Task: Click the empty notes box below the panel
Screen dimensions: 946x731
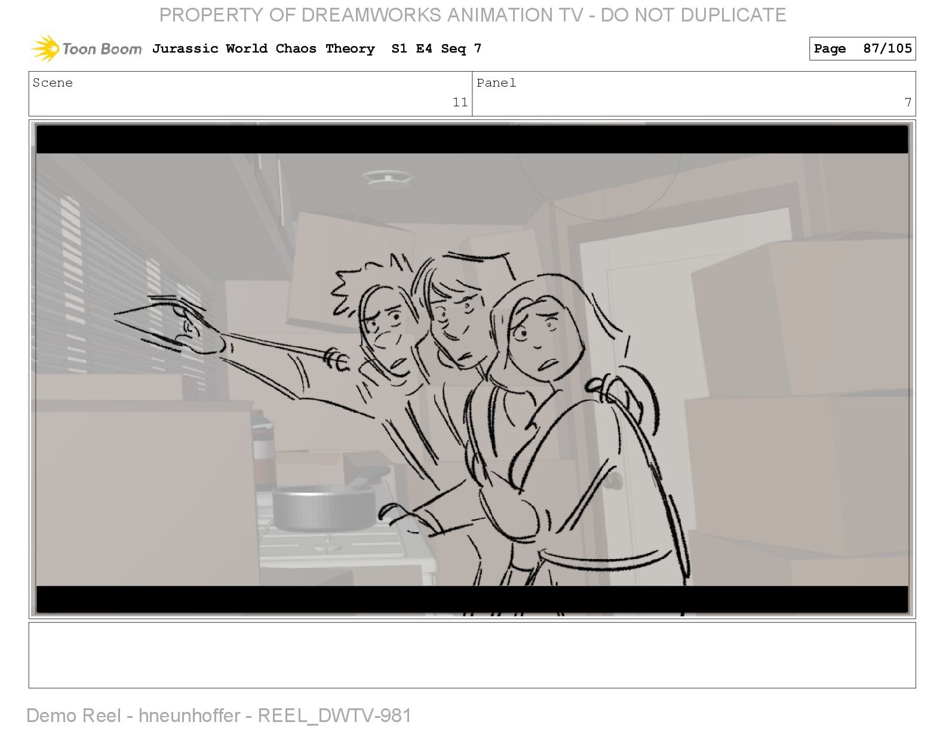Action: coord(472,655)
